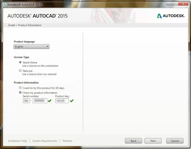Click the Product language heading
Screen dimensions: 191x149
click(x=24, y=42)
